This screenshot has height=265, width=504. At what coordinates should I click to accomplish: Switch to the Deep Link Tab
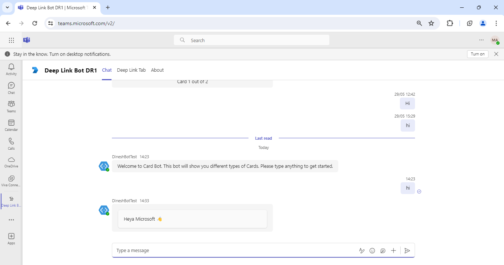coord(131,70)
